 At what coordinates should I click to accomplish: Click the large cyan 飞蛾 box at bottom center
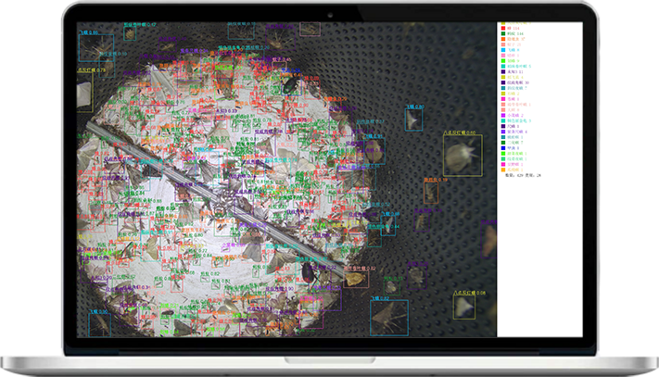pos(389,316)
